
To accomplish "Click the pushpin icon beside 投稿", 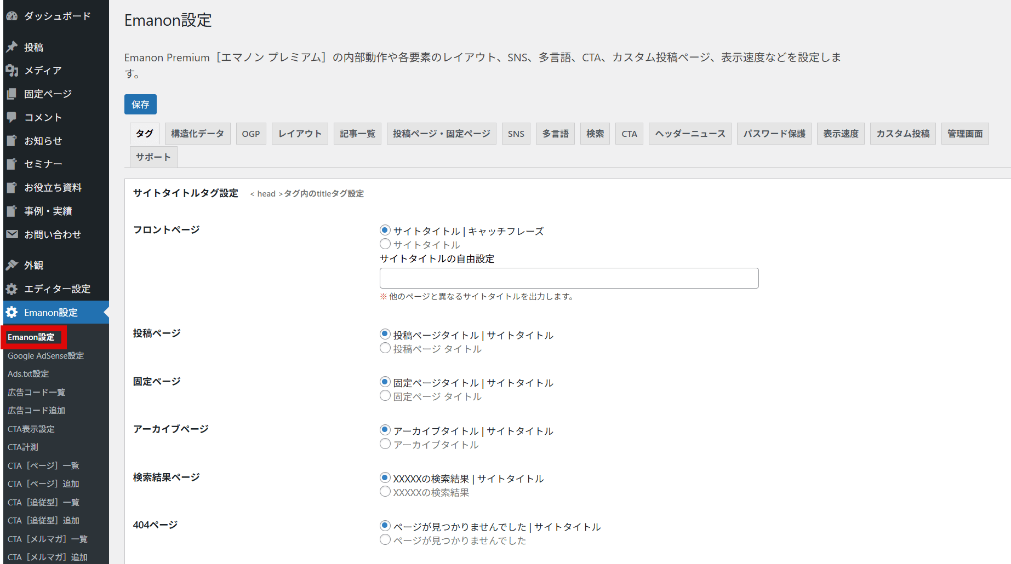I will 12,47.
